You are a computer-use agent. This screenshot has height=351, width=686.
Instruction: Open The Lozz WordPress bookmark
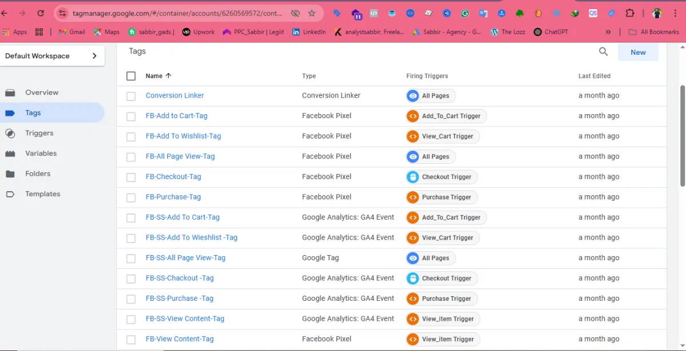[x=508, y=32]
